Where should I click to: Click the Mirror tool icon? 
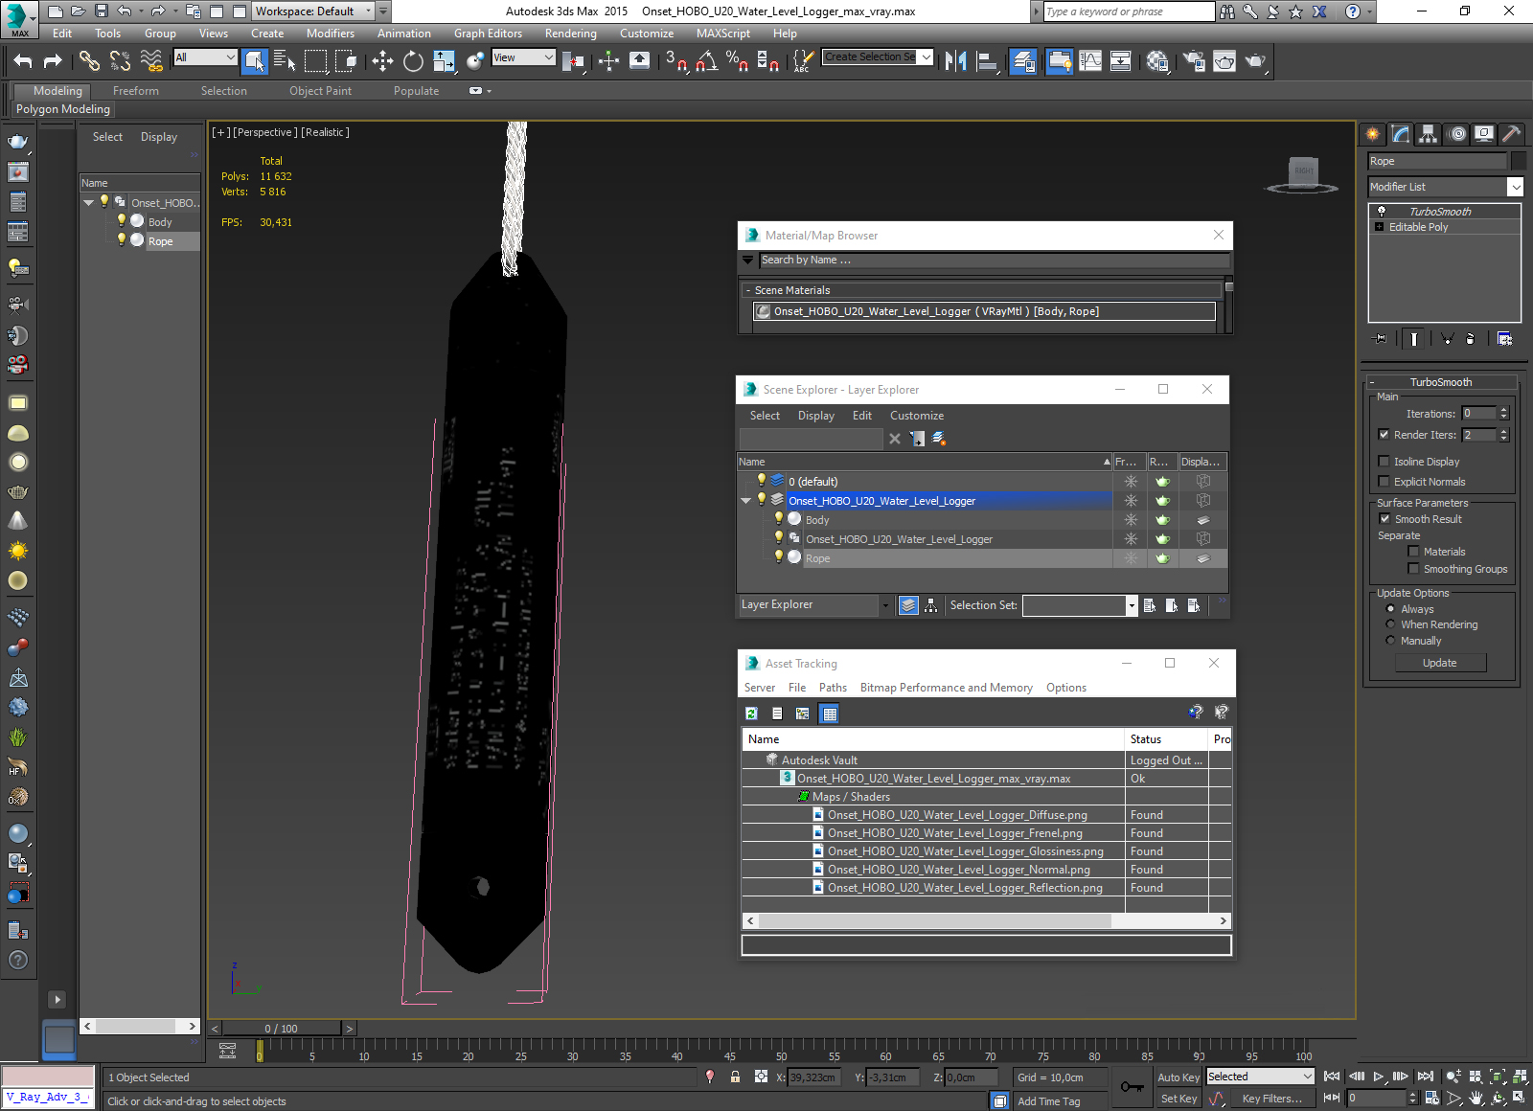(x=955, y=61)
